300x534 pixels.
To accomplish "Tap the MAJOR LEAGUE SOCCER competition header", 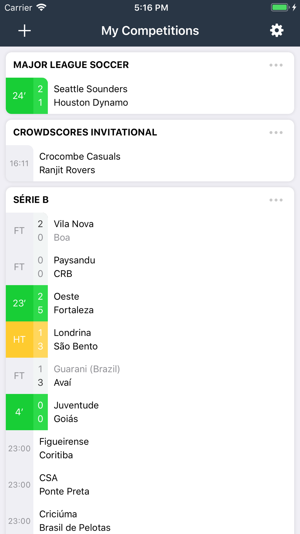I will tap(71, 65).
